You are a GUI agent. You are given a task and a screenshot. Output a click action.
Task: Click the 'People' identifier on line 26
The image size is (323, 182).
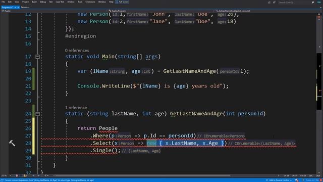coord(108,128)
